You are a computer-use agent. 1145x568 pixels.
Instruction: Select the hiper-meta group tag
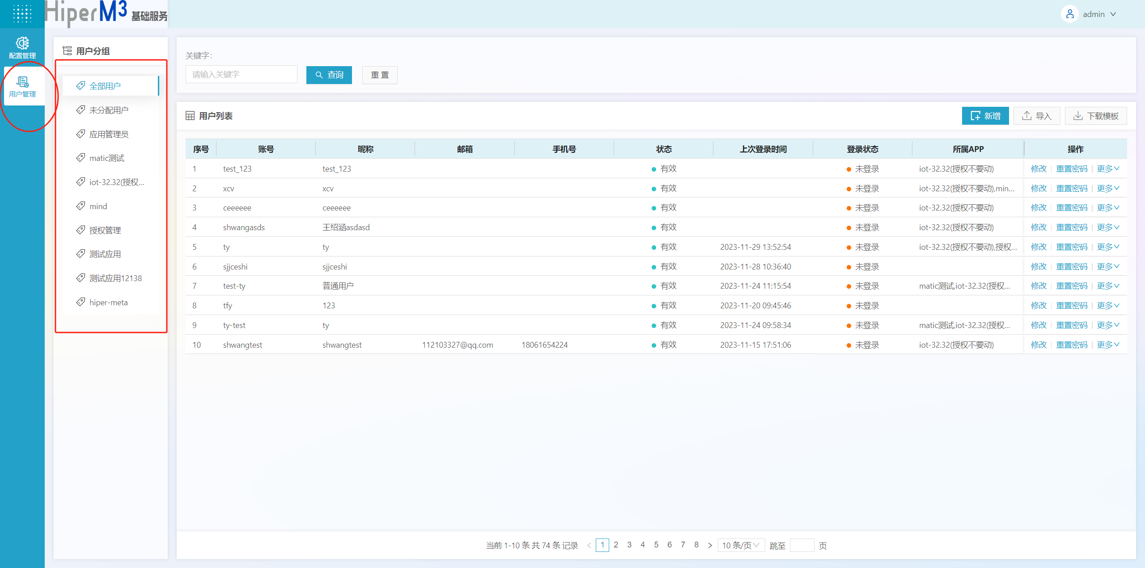tap(108, 303)
